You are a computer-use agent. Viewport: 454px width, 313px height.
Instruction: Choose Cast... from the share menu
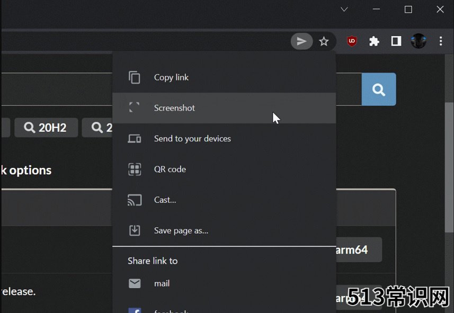click(x=224, y=200)
